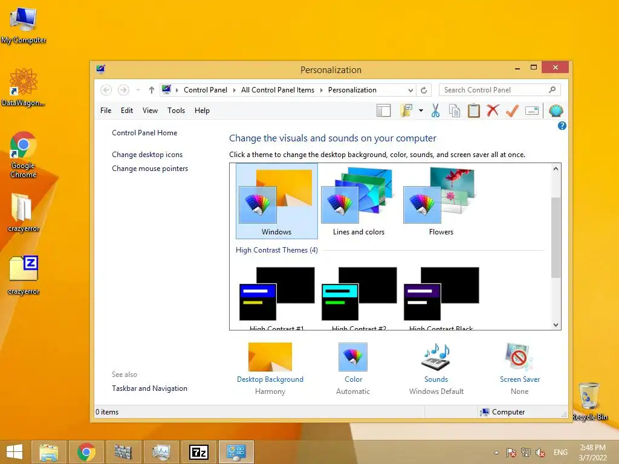The image size is (619, 464).
Task: Click scroll down arrow in themes list
Action: tap(556, 324)
